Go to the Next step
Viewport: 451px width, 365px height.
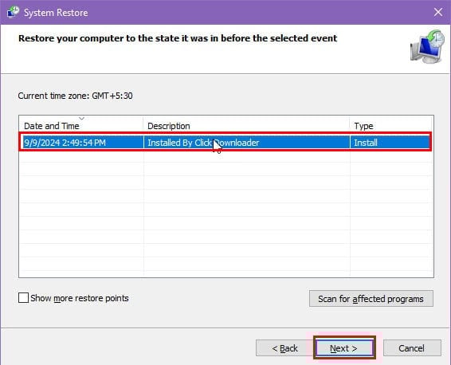(344, 348)
